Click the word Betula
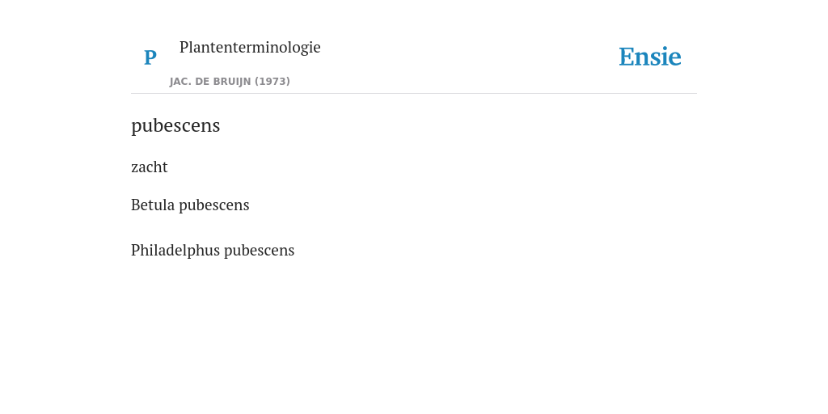Viewport: 828px width, 414px height. click(153, 205)
